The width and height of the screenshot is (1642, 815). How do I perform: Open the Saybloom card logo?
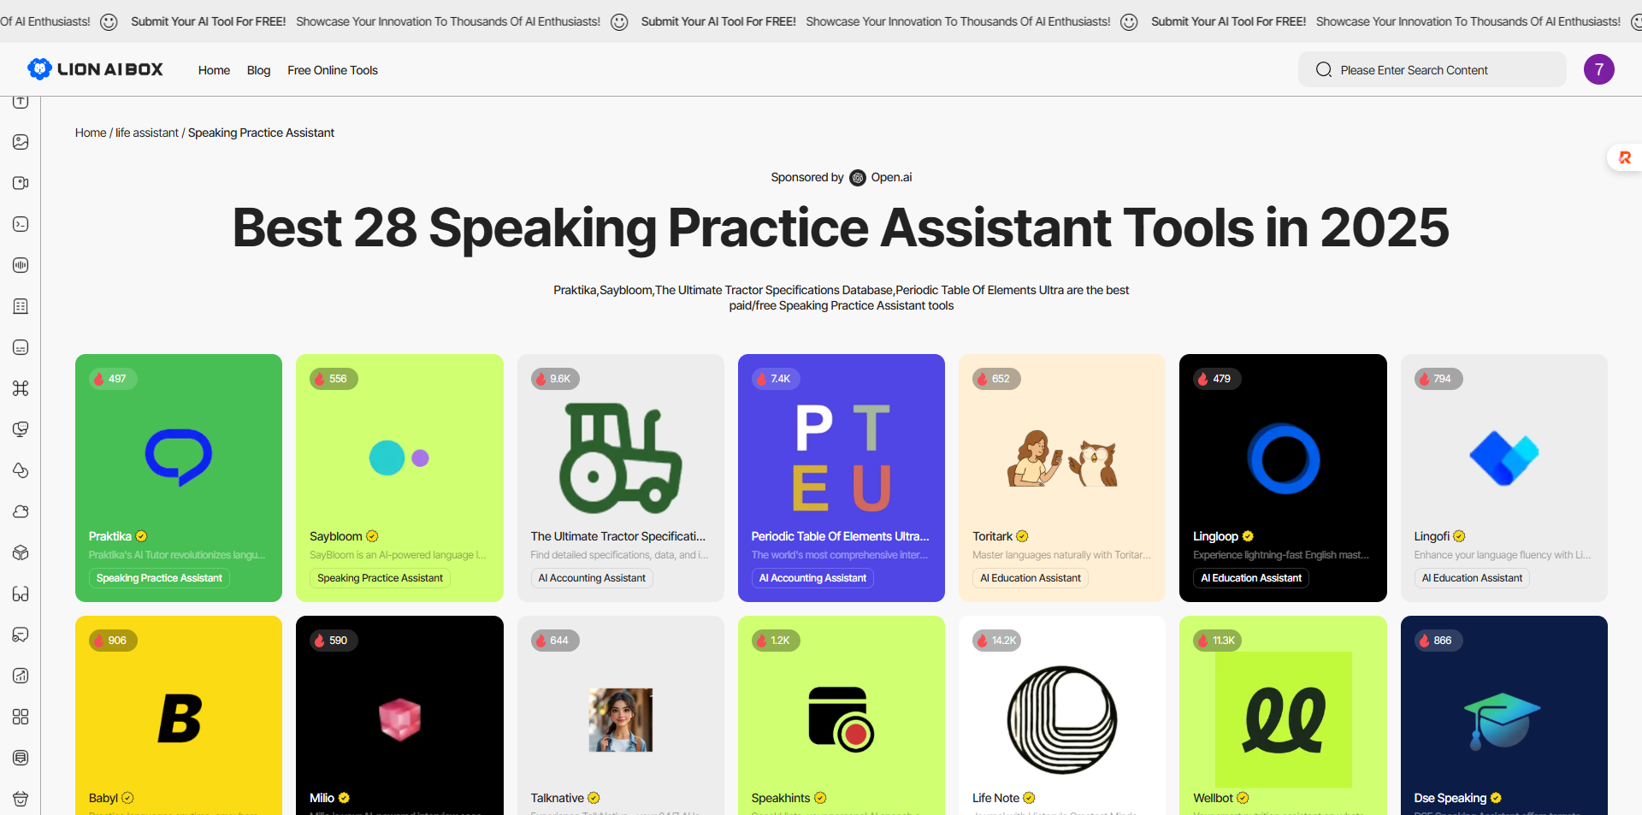[x=399, y=458]
